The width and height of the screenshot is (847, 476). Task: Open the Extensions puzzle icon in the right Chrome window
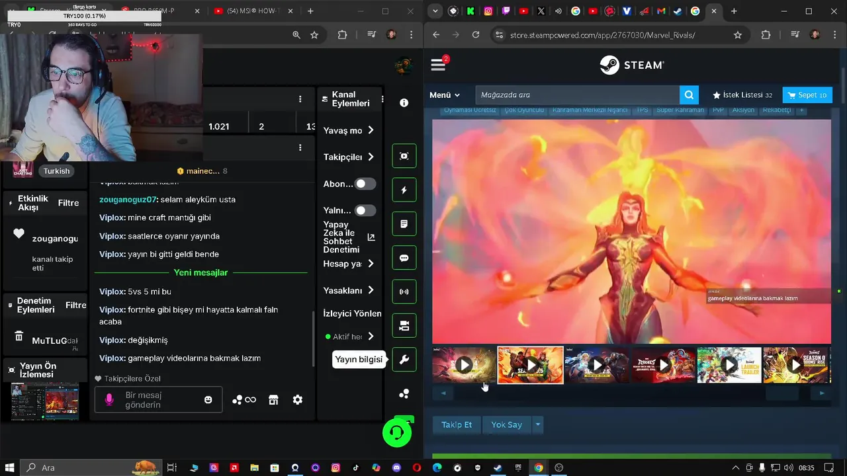point(766,35)
